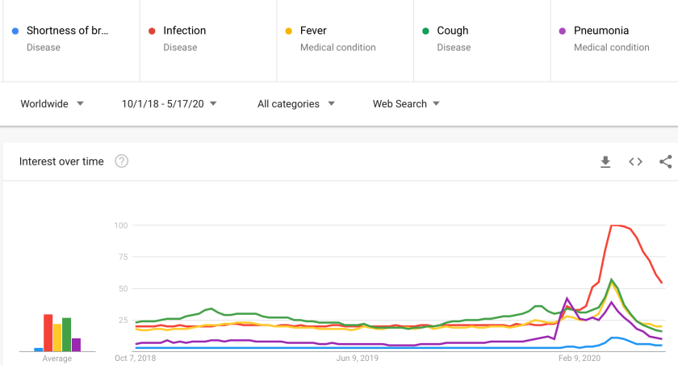Click the embed code icon

(636, 162)
